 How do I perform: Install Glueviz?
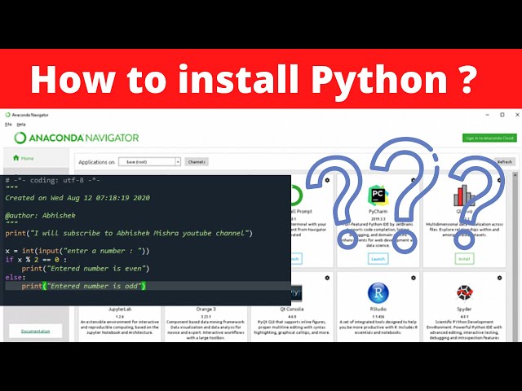(464, 259)
